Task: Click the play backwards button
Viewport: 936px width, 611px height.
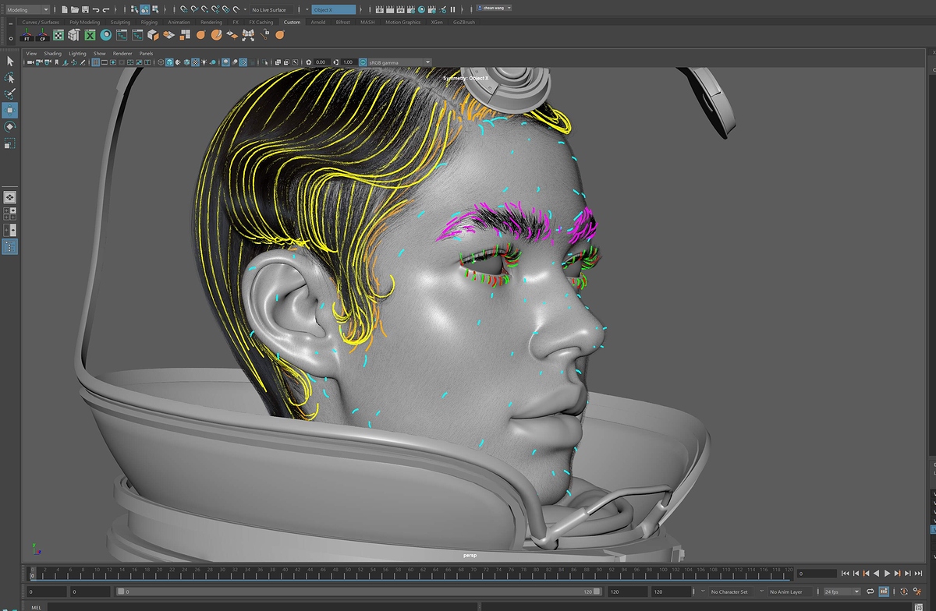Action: coord(876,573)
